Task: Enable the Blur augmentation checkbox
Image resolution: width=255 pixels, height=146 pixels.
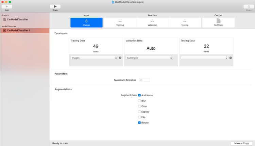Action: [x=139, y=101]
